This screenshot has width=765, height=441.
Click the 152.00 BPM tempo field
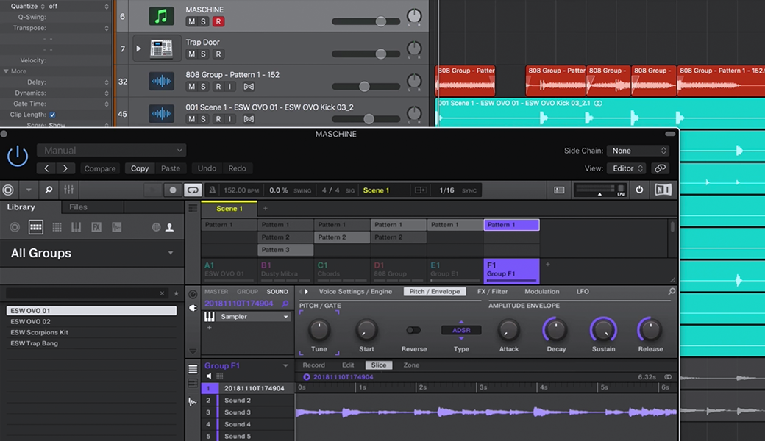point(241,190)
